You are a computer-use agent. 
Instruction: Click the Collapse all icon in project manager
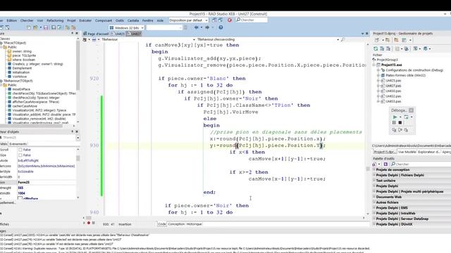coord(388,48)
